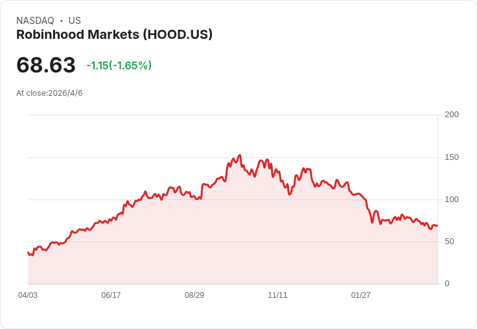
Task: Click the starting point of the red price line
Action: click(x=28, y=252)
